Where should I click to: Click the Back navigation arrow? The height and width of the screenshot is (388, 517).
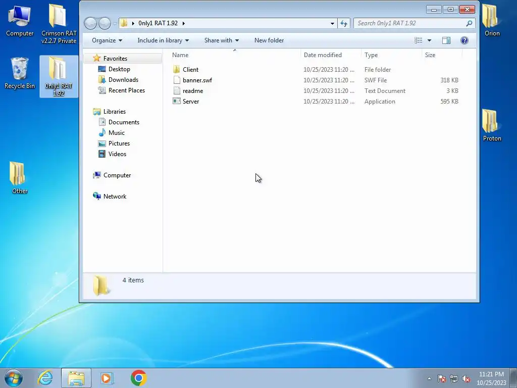tap(91, 23)
